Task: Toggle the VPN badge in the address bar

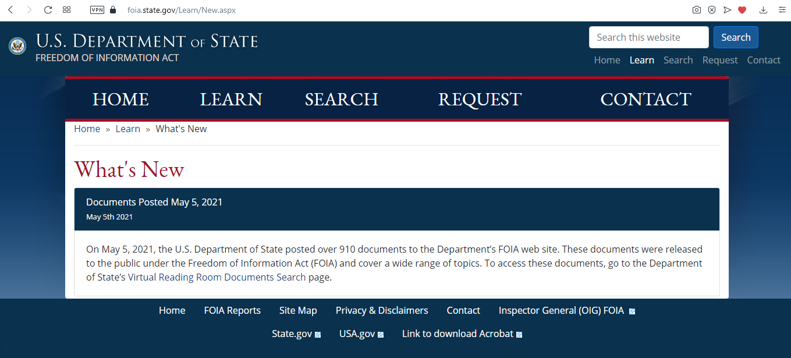Action: tap(97, 10)
